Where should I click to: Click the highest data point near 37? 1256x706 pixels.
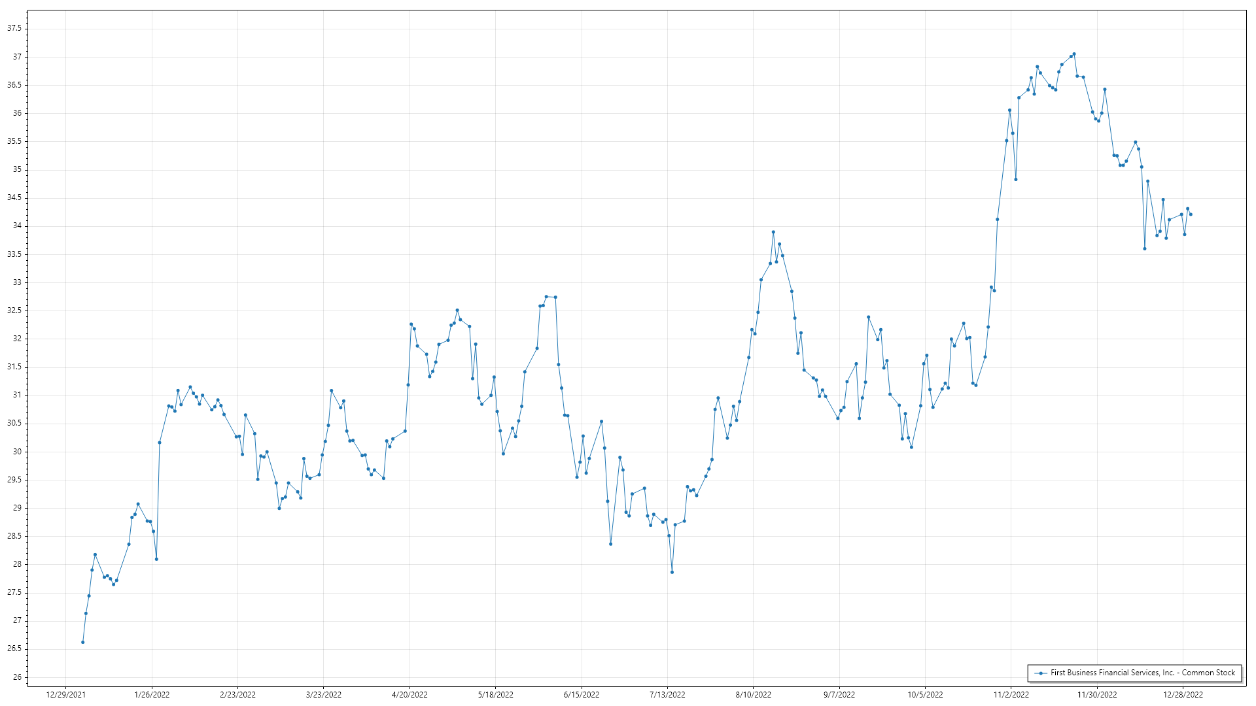point(1074,54)
